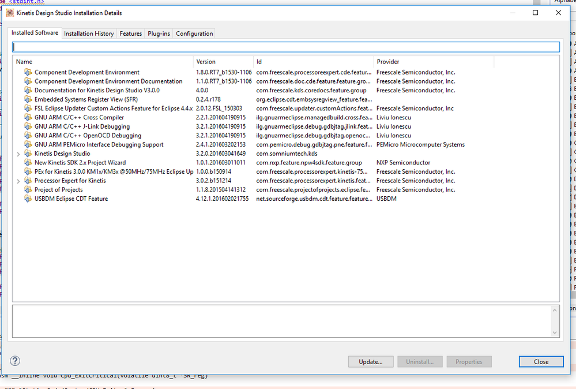Click the Uninstall... button
Image resolution: width=576 pixels, height=389 pixels.
[420, 362]
